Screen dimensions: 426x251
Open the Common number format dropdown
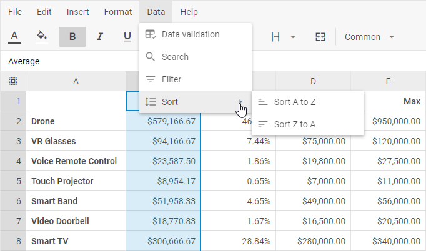[369, 37]
